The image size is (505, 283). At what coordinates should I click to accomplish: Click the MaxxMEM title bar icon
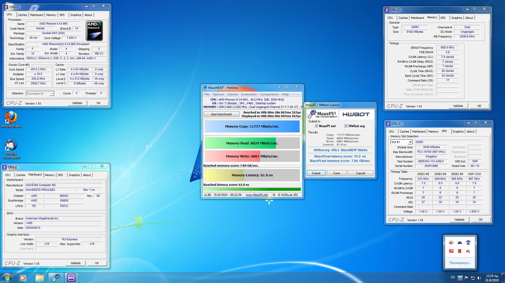tap(205, 88)
